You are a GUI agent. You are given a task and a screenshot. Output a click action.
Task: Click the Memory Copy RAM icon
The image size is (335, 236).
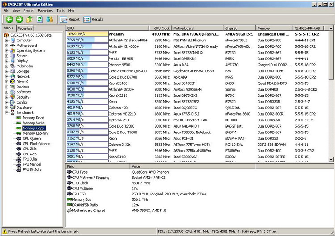[x=19, y=128]
